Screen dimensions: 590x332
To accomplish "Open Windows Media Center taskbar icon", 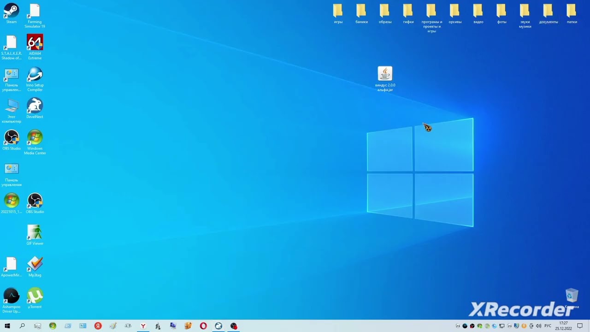I will point(53,326).
